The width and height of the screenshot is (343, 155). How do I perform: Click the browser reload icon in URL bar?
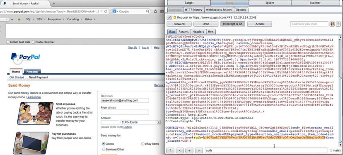coord(106,11)
